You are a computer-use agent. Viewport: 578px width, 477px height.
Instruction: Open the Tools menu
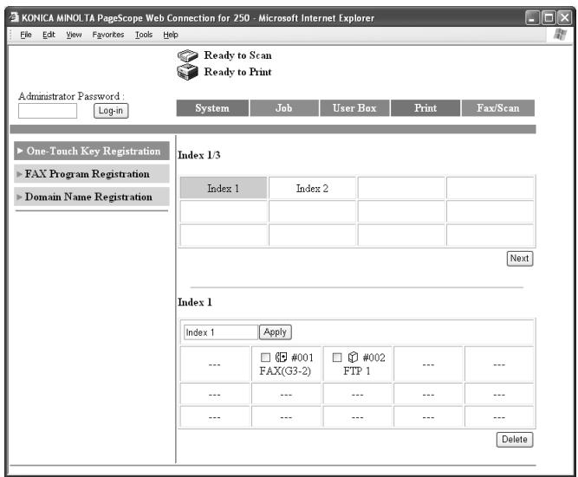(x=143, y=35)
